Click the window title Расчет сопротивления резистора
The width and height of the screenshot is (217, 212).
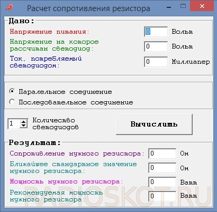pos(88,8)
